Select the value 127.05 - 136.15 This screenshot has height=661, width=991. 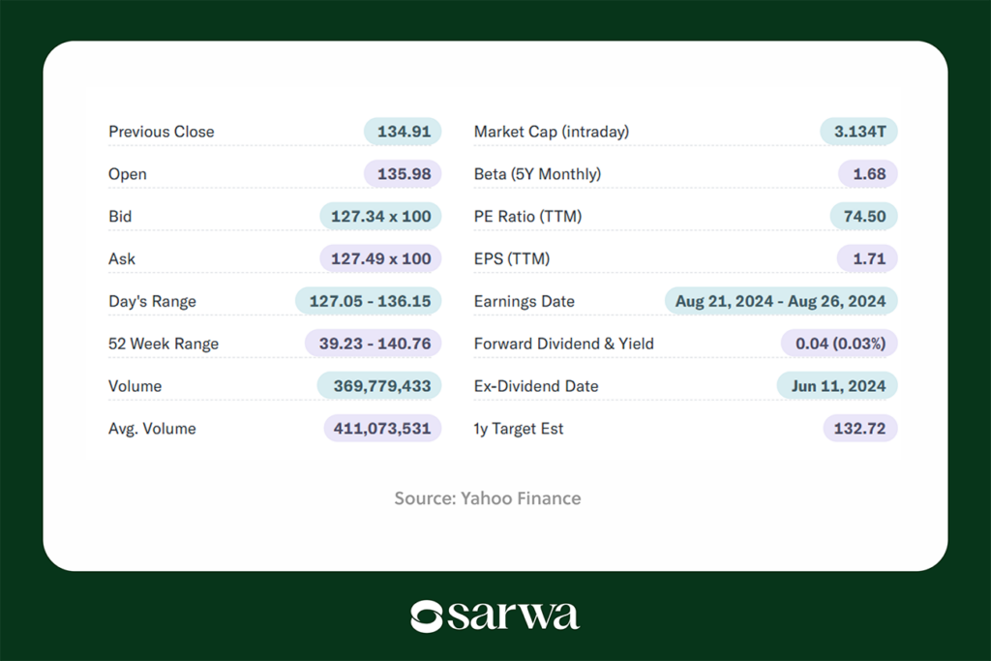click(x=369, y=301)
